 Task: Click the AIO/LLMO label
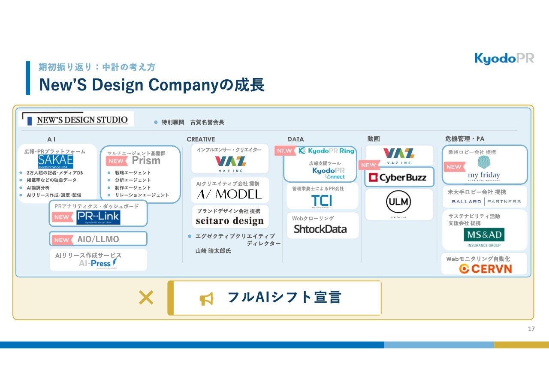(x=98, y=239)
